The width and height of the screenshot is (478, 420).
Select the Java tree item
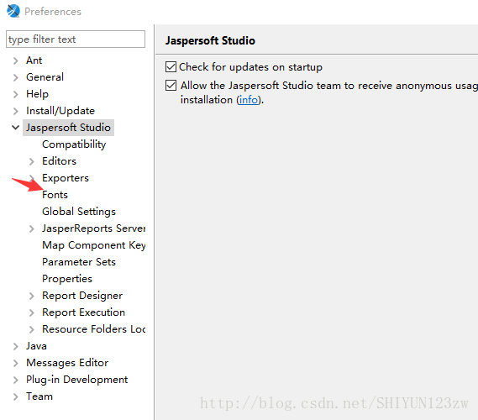(36, 346)
